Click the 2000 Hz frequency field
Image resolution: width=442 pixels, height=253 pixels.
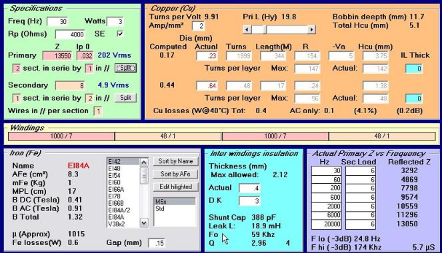[x=327, y=206]
